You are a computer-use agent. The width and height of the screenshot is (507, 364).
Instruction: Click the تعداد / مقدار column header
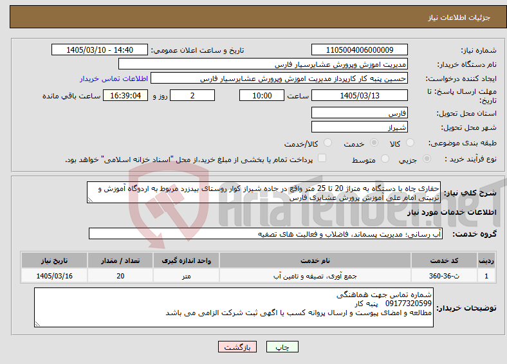pos(120,260)
